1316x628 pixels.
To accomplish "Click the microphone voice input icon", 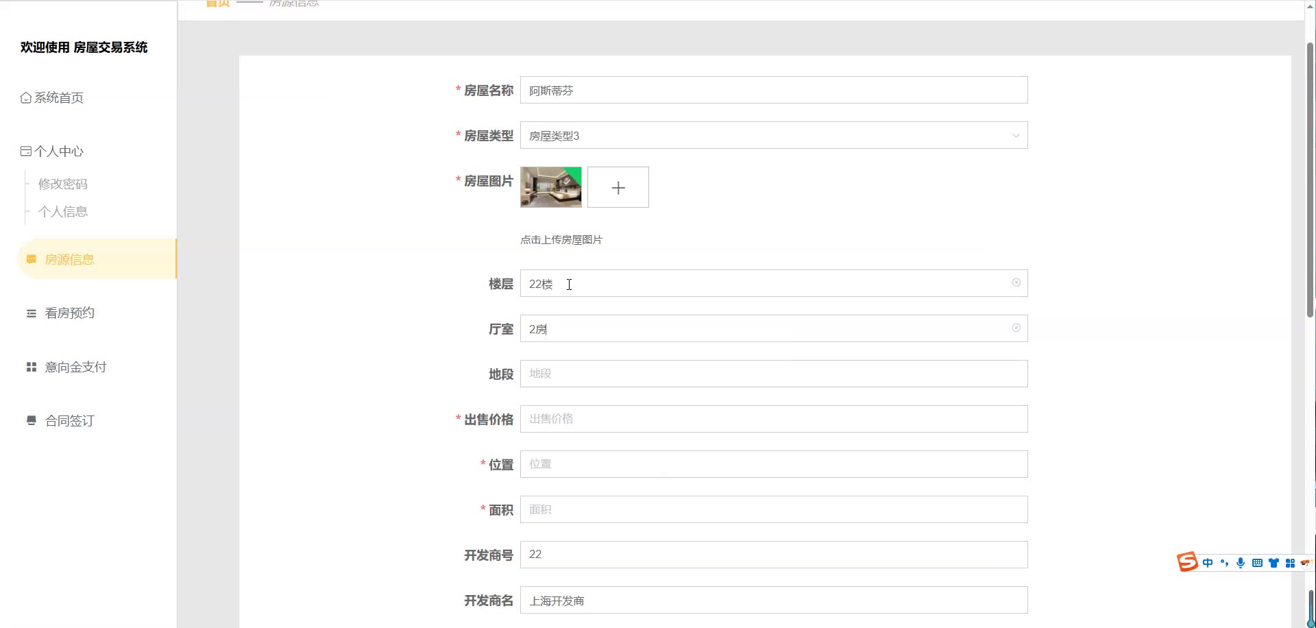I will pos(1241,563).
